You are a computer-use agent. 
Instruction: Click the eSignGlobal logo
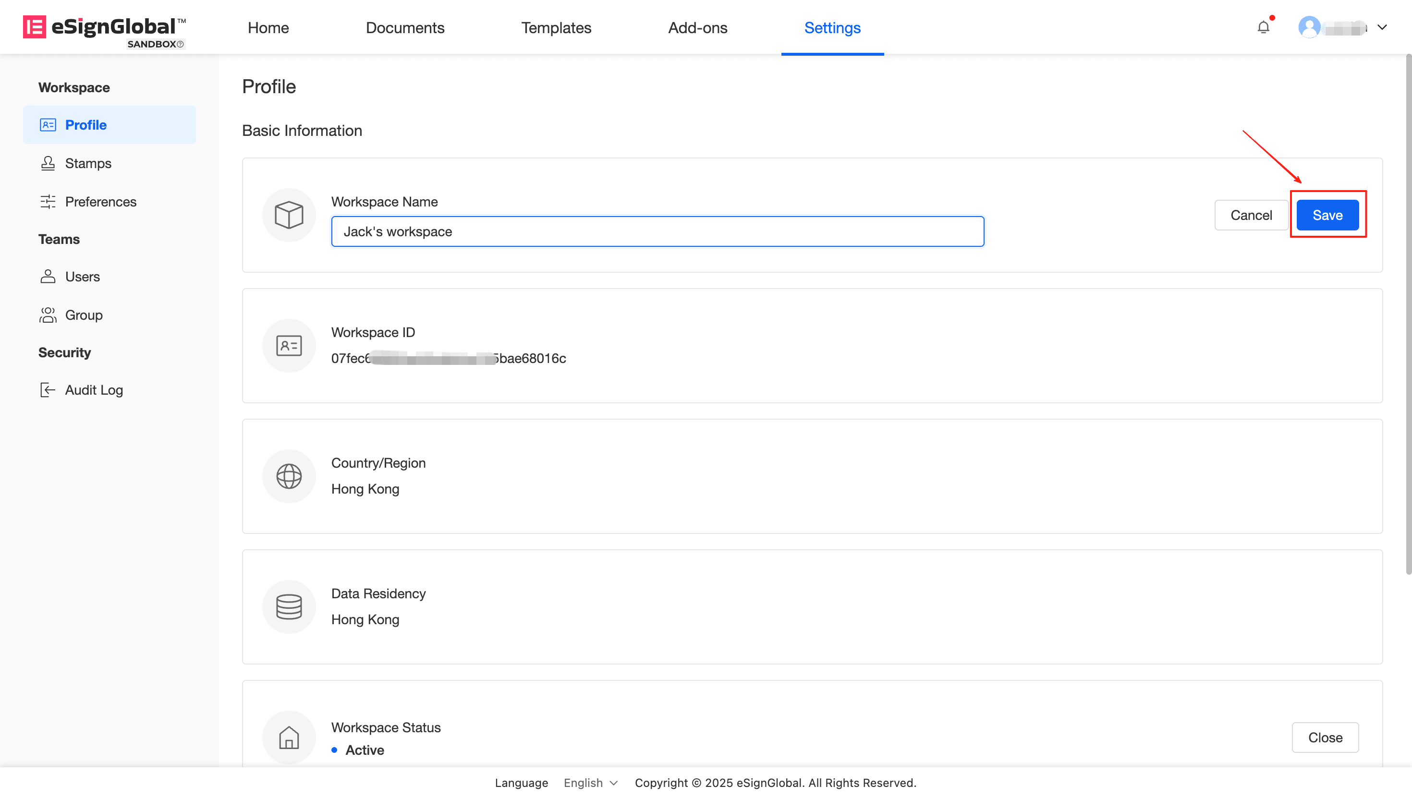104,27
